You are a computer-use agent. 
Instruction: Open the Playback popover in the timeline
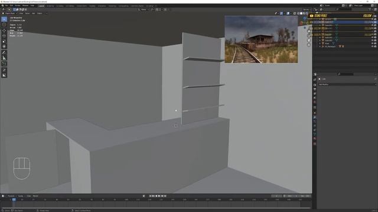11,196
